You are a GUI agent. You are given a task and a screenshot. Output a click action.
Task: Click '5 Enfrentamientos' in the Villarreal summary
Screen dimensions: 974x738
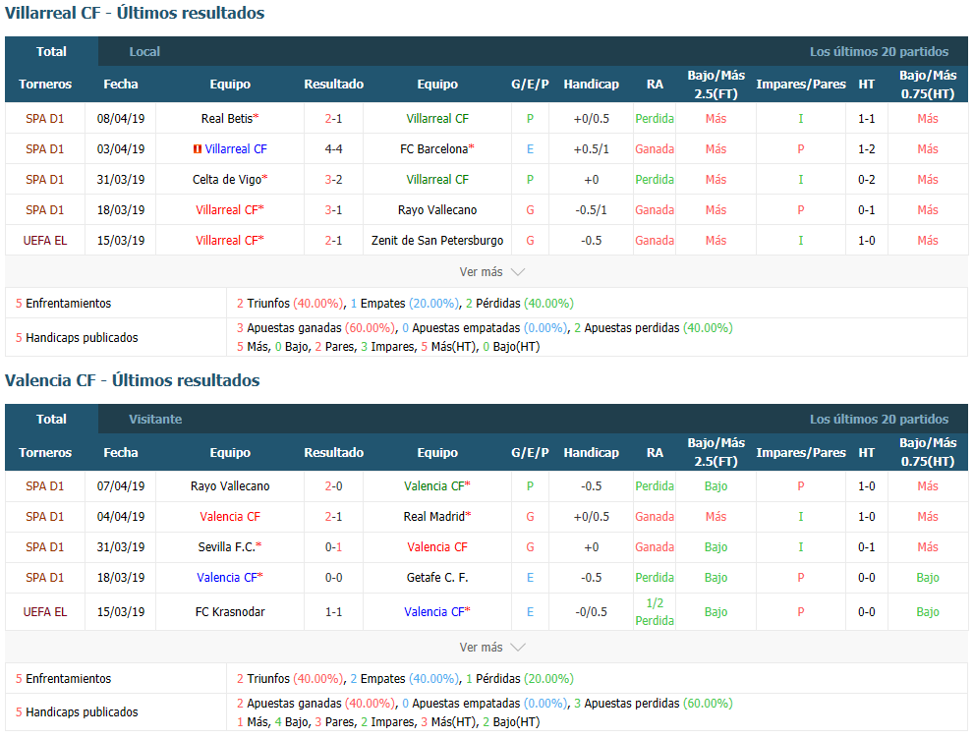pos(63,303)
